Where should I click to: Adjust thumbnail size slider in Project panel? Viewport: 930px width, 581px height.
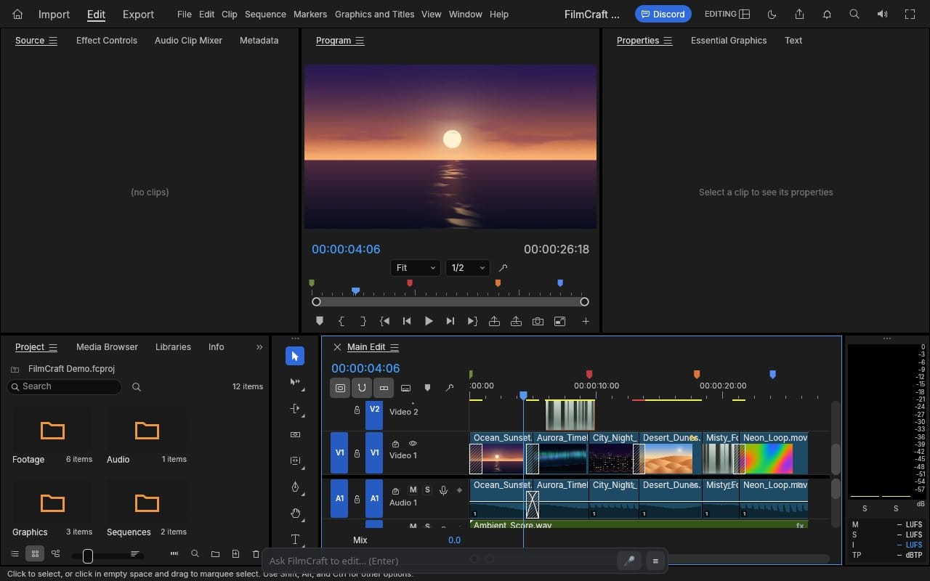[88, 556]
